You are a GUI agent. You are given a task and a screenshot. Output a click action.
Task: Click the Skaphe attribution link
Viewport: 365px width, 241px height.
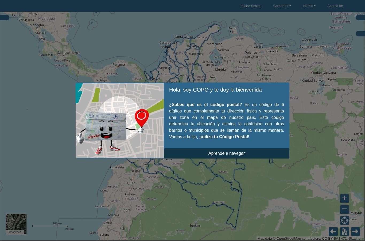point(354,239)
